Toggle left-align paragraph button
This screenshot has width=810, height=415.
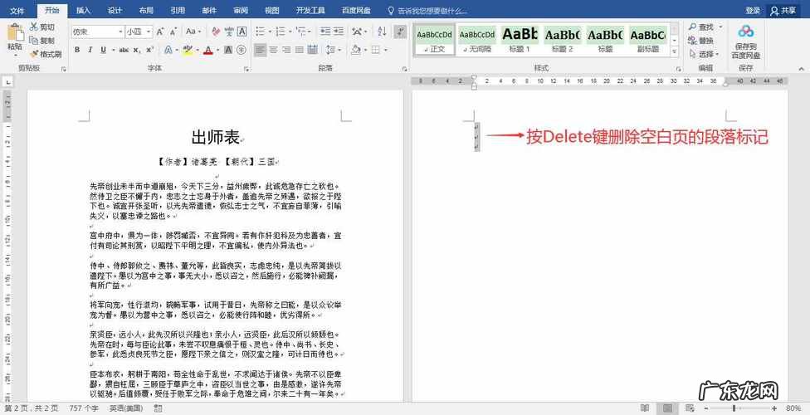tap(261, 50)
